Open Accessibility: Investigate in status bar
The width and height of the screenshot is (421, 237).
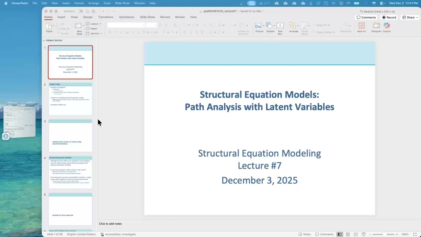pyautogui.click(x=118, y=234)
